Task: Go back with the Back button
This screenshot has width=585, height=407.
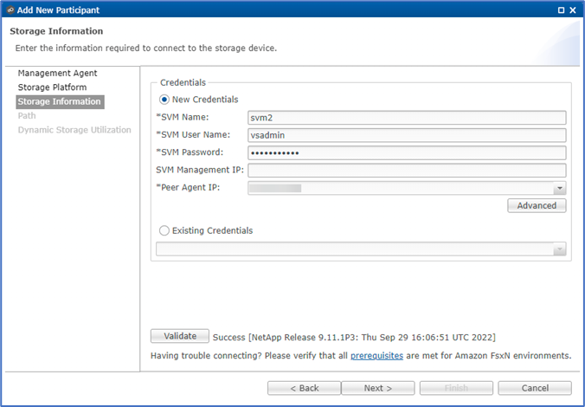Action: click(x=304, y=388)
